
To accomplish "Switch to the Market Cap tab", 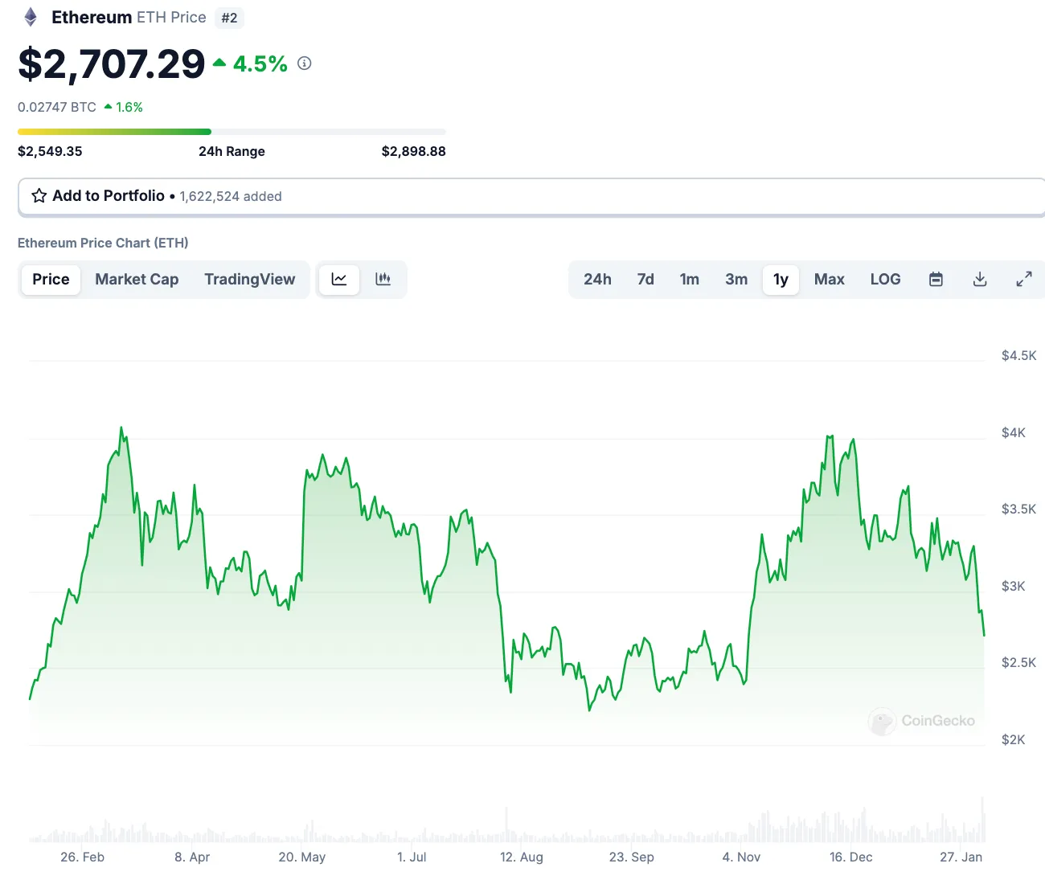I will pos(137,279).
